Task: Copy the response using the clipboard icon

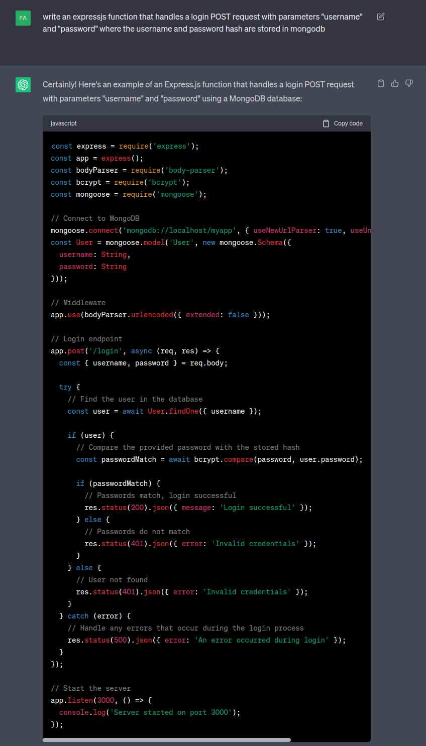Action: pos(381,83)
